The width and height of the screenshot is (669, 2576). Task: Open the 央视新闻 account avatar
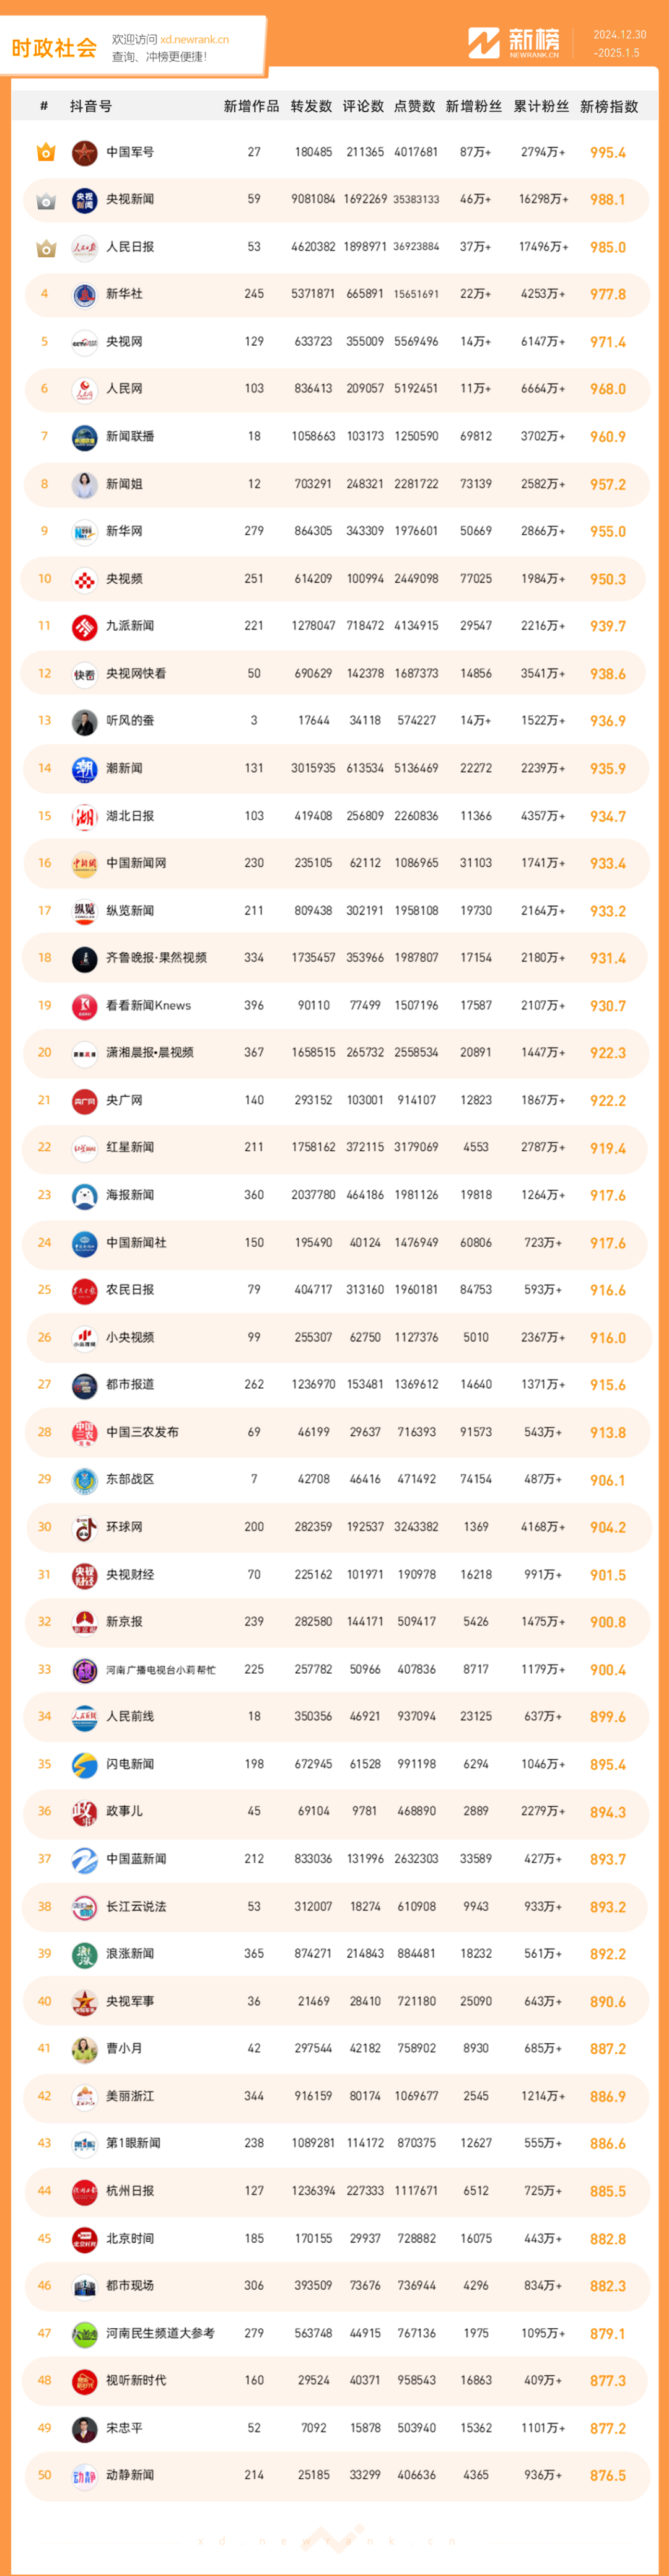tap(85, 200)
